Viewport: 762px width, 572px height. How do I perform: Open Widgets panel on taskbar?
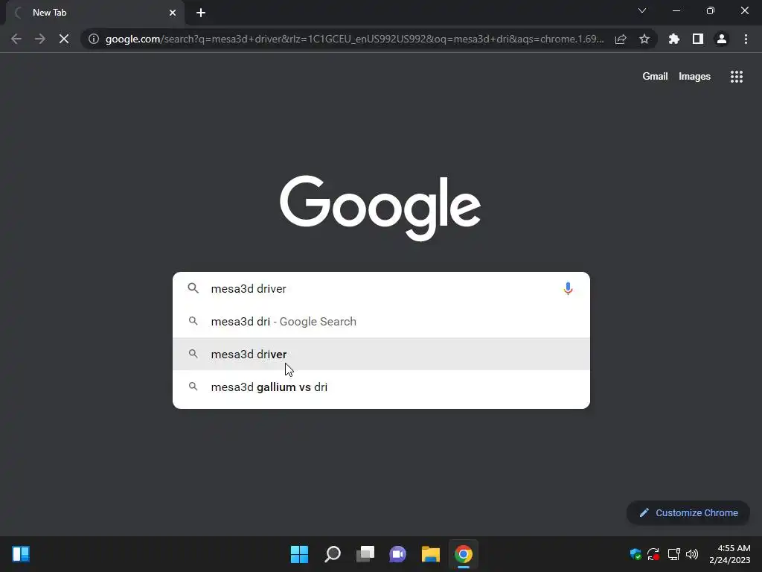(x=21, y=554)
